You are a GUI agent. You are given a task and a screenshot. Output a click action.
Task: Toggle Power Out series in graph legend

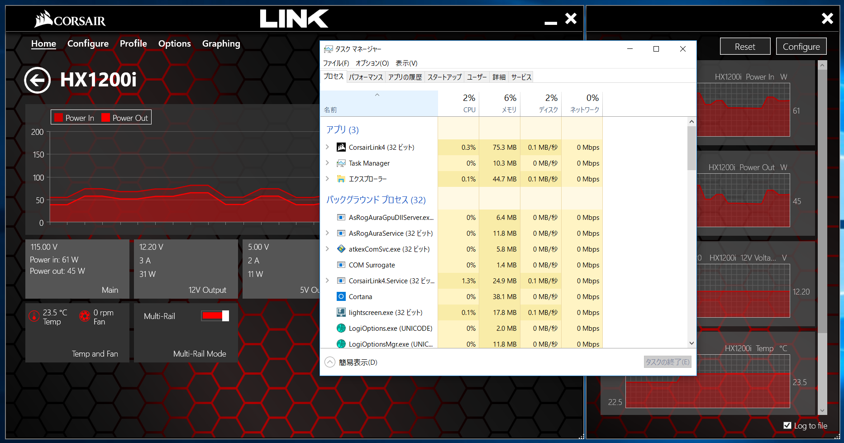click(125, 118)
